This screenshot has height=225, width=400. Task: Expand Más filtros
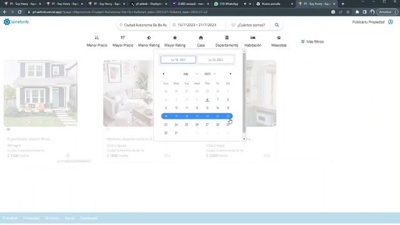[x=312, y=42]
